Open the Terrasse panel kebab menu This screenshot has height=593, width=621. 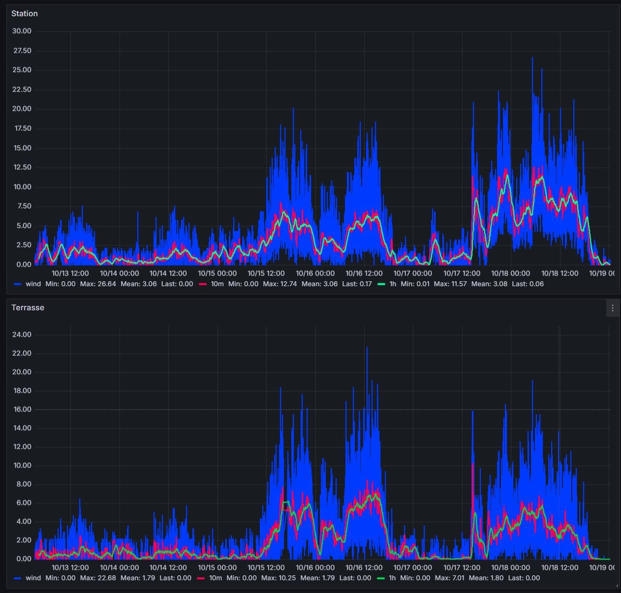612,308
